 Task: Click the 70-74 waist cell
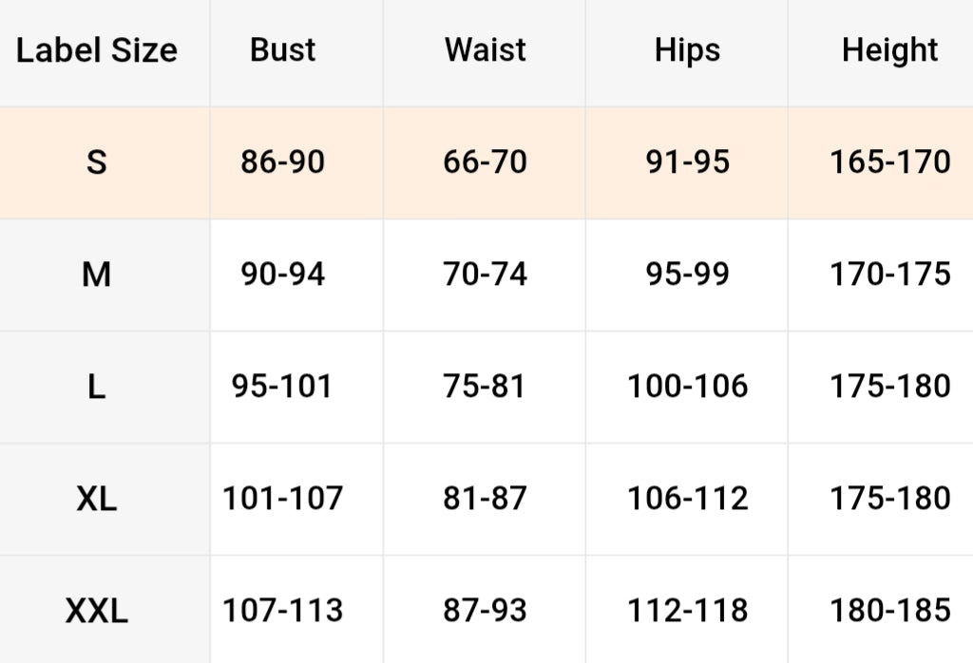coord(485,275)
